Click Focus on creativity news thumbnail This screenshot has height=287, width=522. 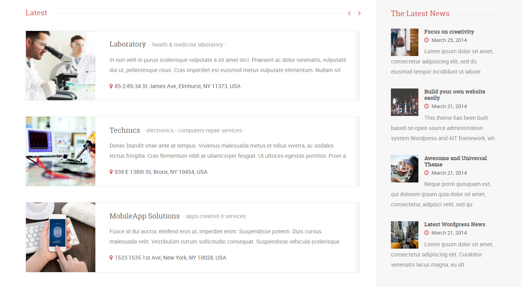tap(405, 42)
